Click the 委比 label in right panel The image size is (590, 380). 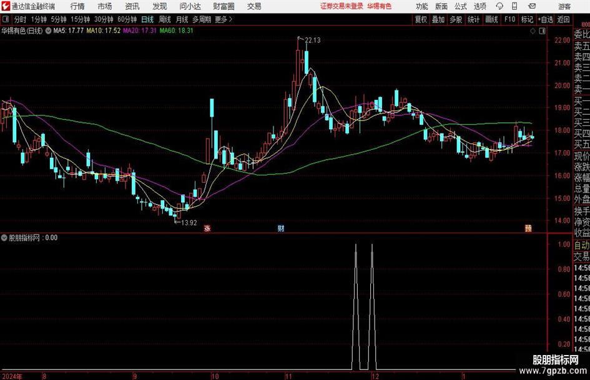click(x=582, y=34)
